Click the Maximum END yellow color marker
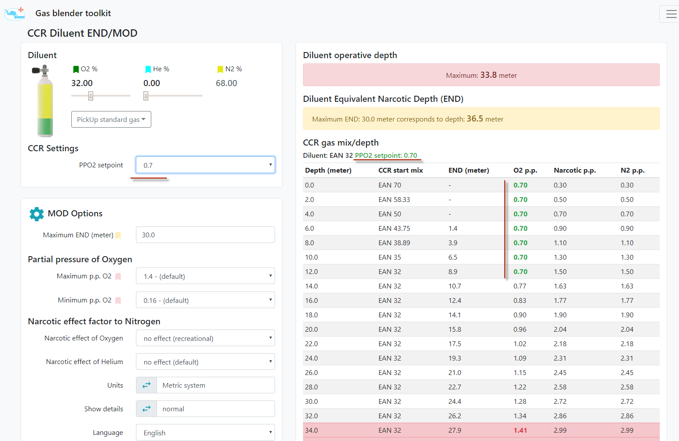The width and height of the screenshot is (679, 441). (x=118, y=235)
